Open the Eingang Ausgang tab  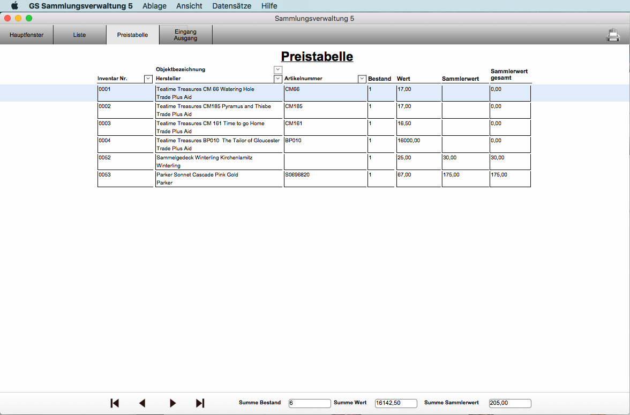[185, 35]
